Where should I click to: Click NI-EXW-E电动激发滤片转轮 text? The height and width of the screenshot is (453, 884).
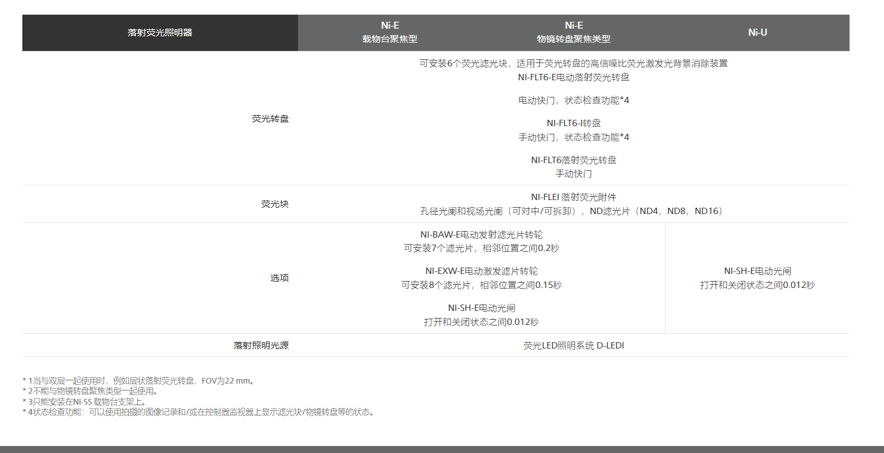coord(482,271)
